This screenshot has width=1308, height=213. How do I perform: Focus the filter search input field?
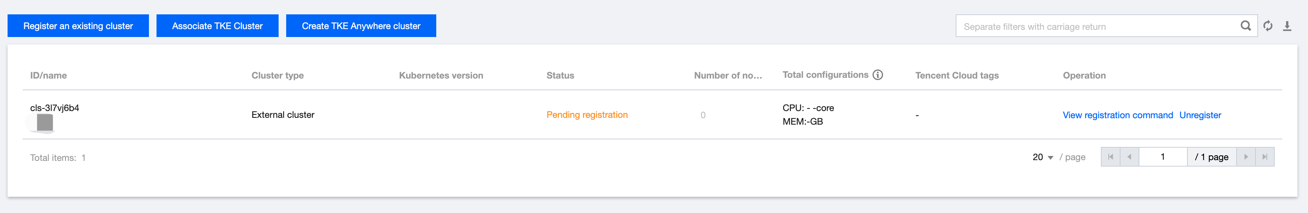pos(1097,26)
